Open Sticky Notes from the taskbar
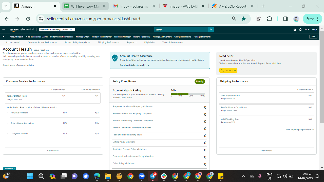 click(220, 176)
